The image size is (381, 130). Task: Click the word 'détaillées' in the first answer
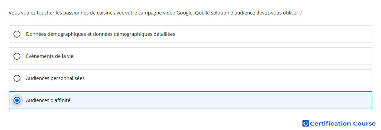click(x=165, y=34)
